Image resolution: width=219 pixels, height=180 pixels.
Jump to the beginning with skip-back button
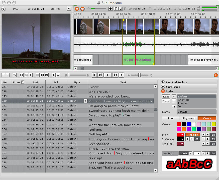click(x=94, y=75)
